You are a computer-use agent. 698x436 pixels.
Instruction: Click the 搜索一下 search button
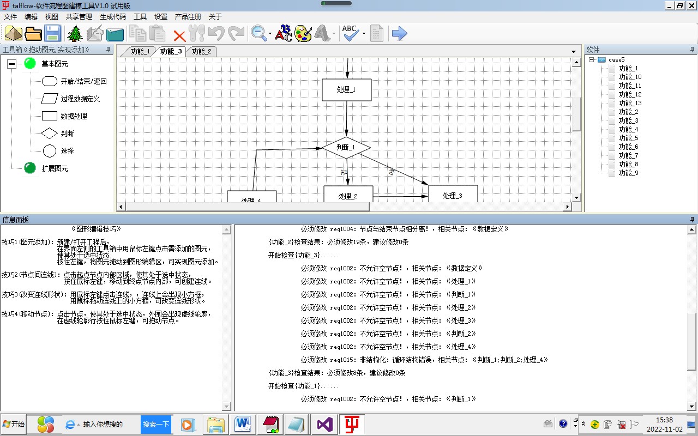tap(155, 424)
